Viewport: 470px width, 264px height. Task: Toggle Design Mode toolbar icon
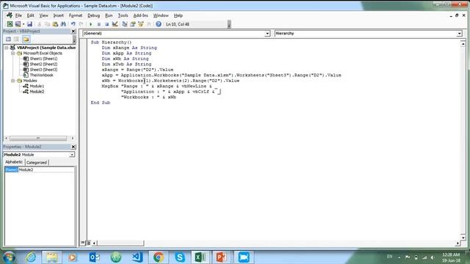pyautogui.click(x=115, y=24)
